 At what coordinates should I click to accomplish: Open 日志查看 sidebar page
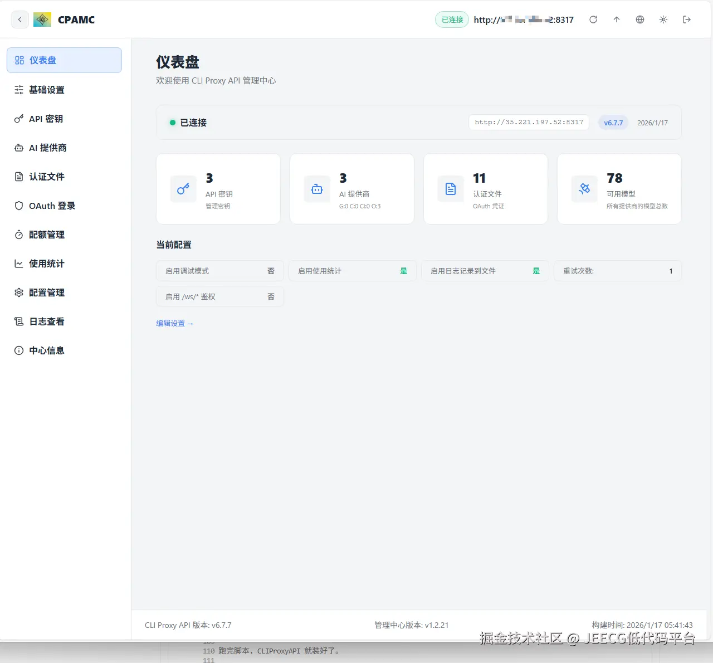point(64,321)
